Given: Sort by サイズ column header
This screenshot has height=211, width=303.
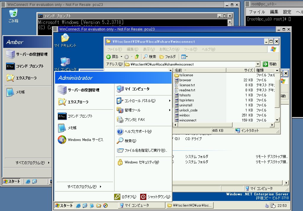Looking at the screenshot, I should click(x=240, y=70).
